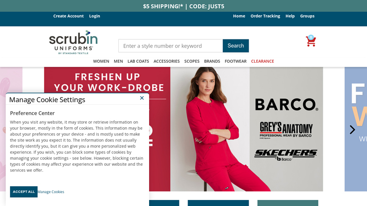This screenshot has width=367, height=206.
Task: Open the Clearance section
Action: pyautogui.click(x=262, y=61)
